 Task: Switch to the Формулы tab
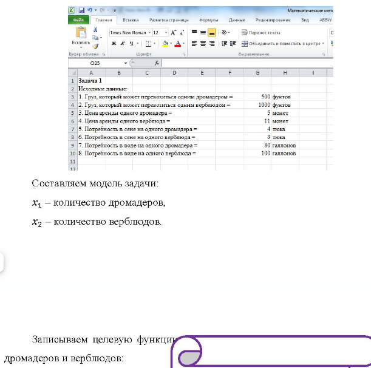[x=209, y=20]
